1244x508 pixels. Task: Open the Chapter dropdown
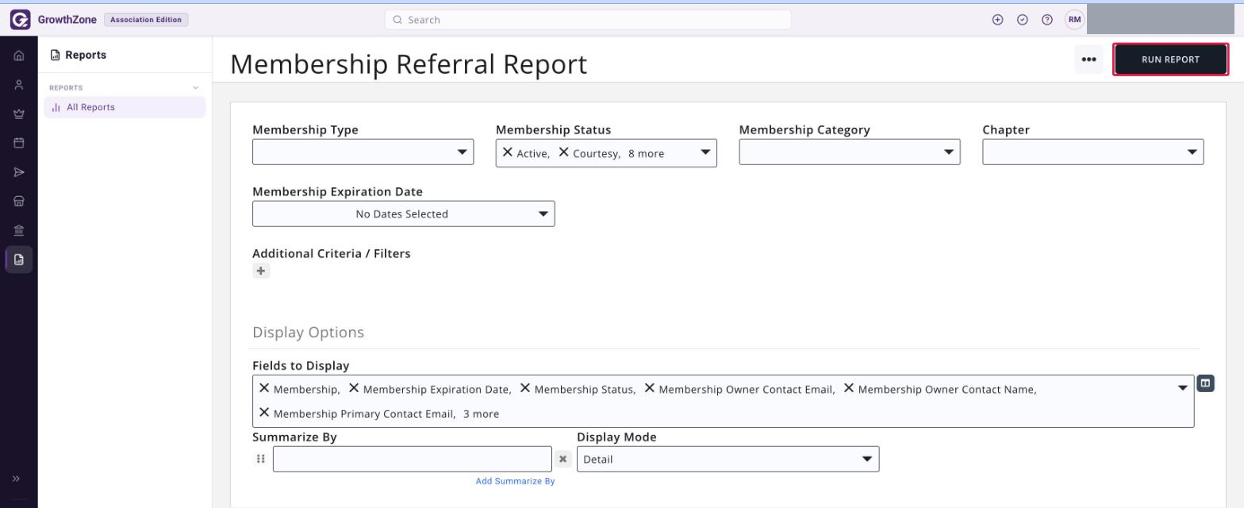1092,152
